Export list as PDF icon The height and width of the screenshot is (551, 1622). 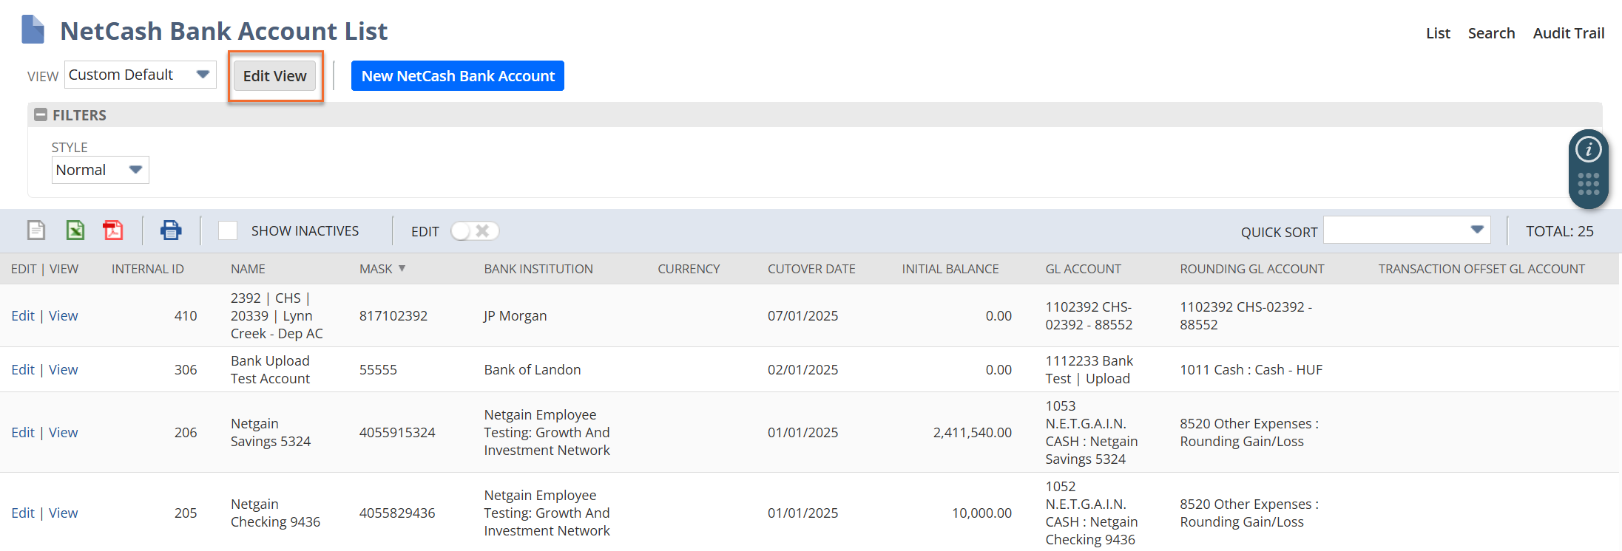click(113, 230)
